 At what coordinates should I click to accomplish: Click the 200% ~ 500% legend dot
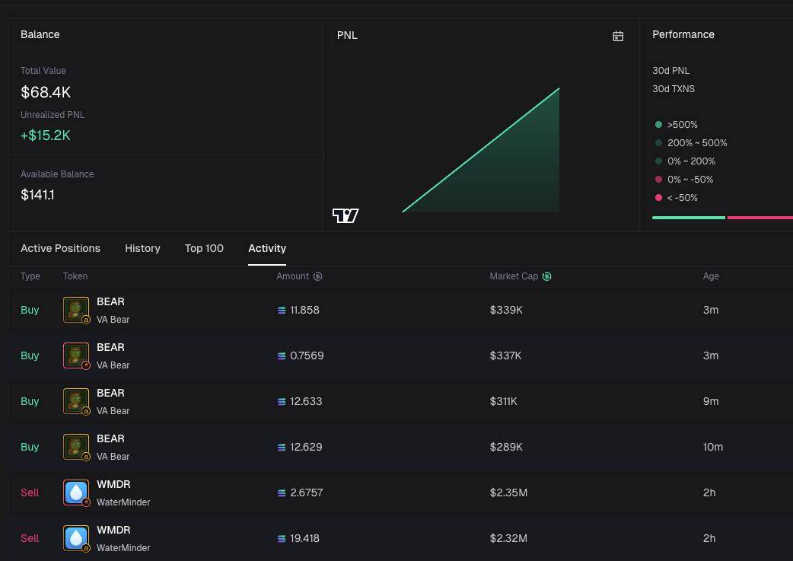[x=658, y=142]
